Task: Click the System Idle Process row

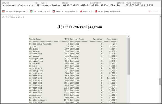Action: coord(73,44)
